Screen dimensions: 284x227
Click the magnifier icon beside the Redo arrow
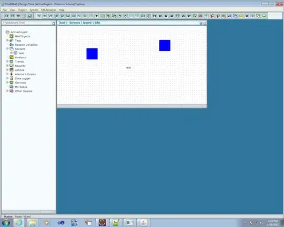56,16
